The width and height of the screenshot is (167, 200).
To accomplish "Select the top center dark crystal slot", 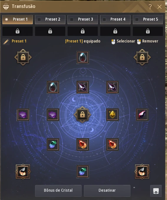I will point(83,58).
